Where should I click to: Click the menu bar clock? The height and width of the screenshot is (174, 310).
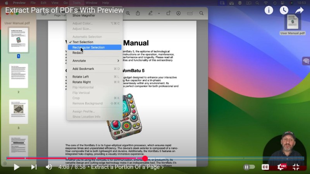(x=301, y=3)
